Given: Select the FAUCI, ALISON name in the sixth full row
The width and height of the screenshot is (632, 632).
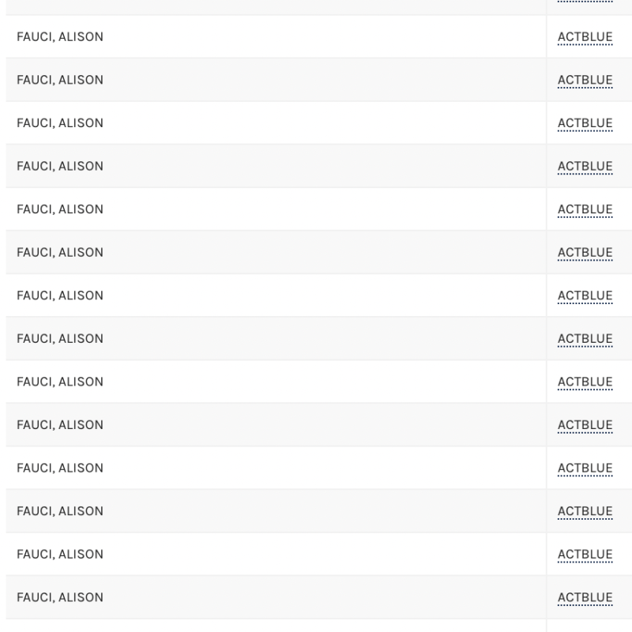Looking at the screenshot, I should click(x=60, y=253).
